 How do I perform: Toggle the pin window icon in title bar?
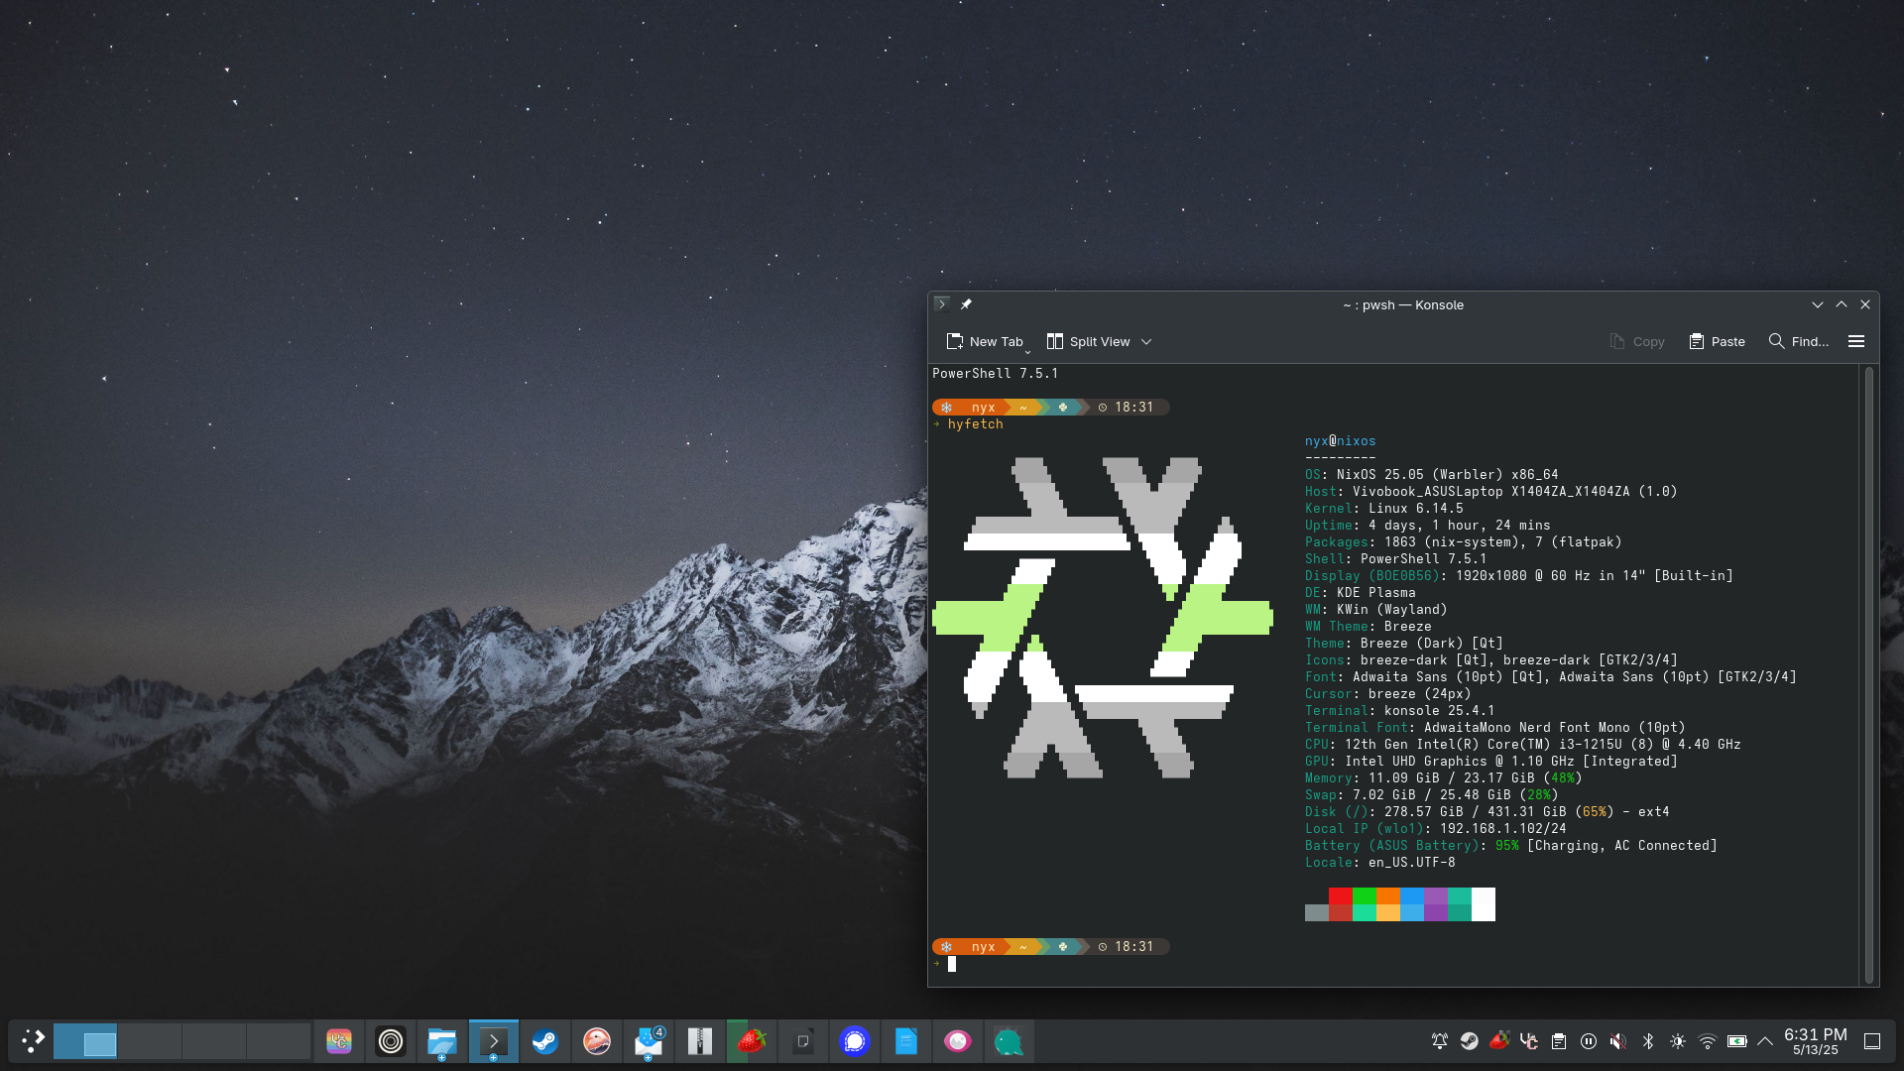(966, 304)
